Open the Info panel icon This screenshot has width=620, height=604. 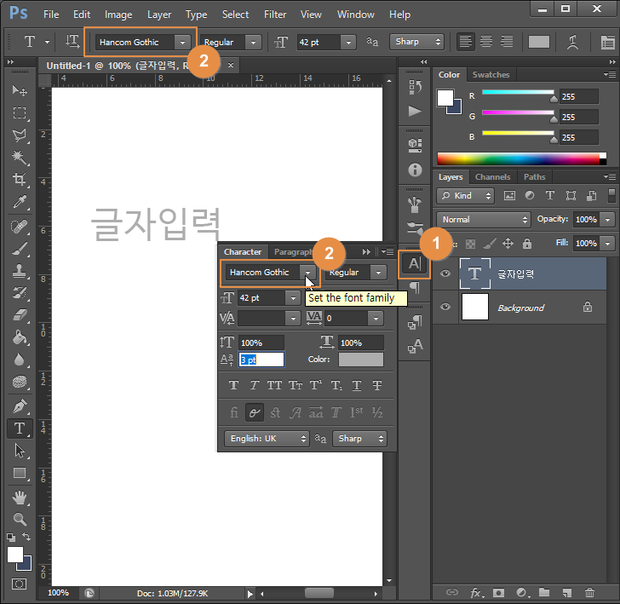click(415, 170)
